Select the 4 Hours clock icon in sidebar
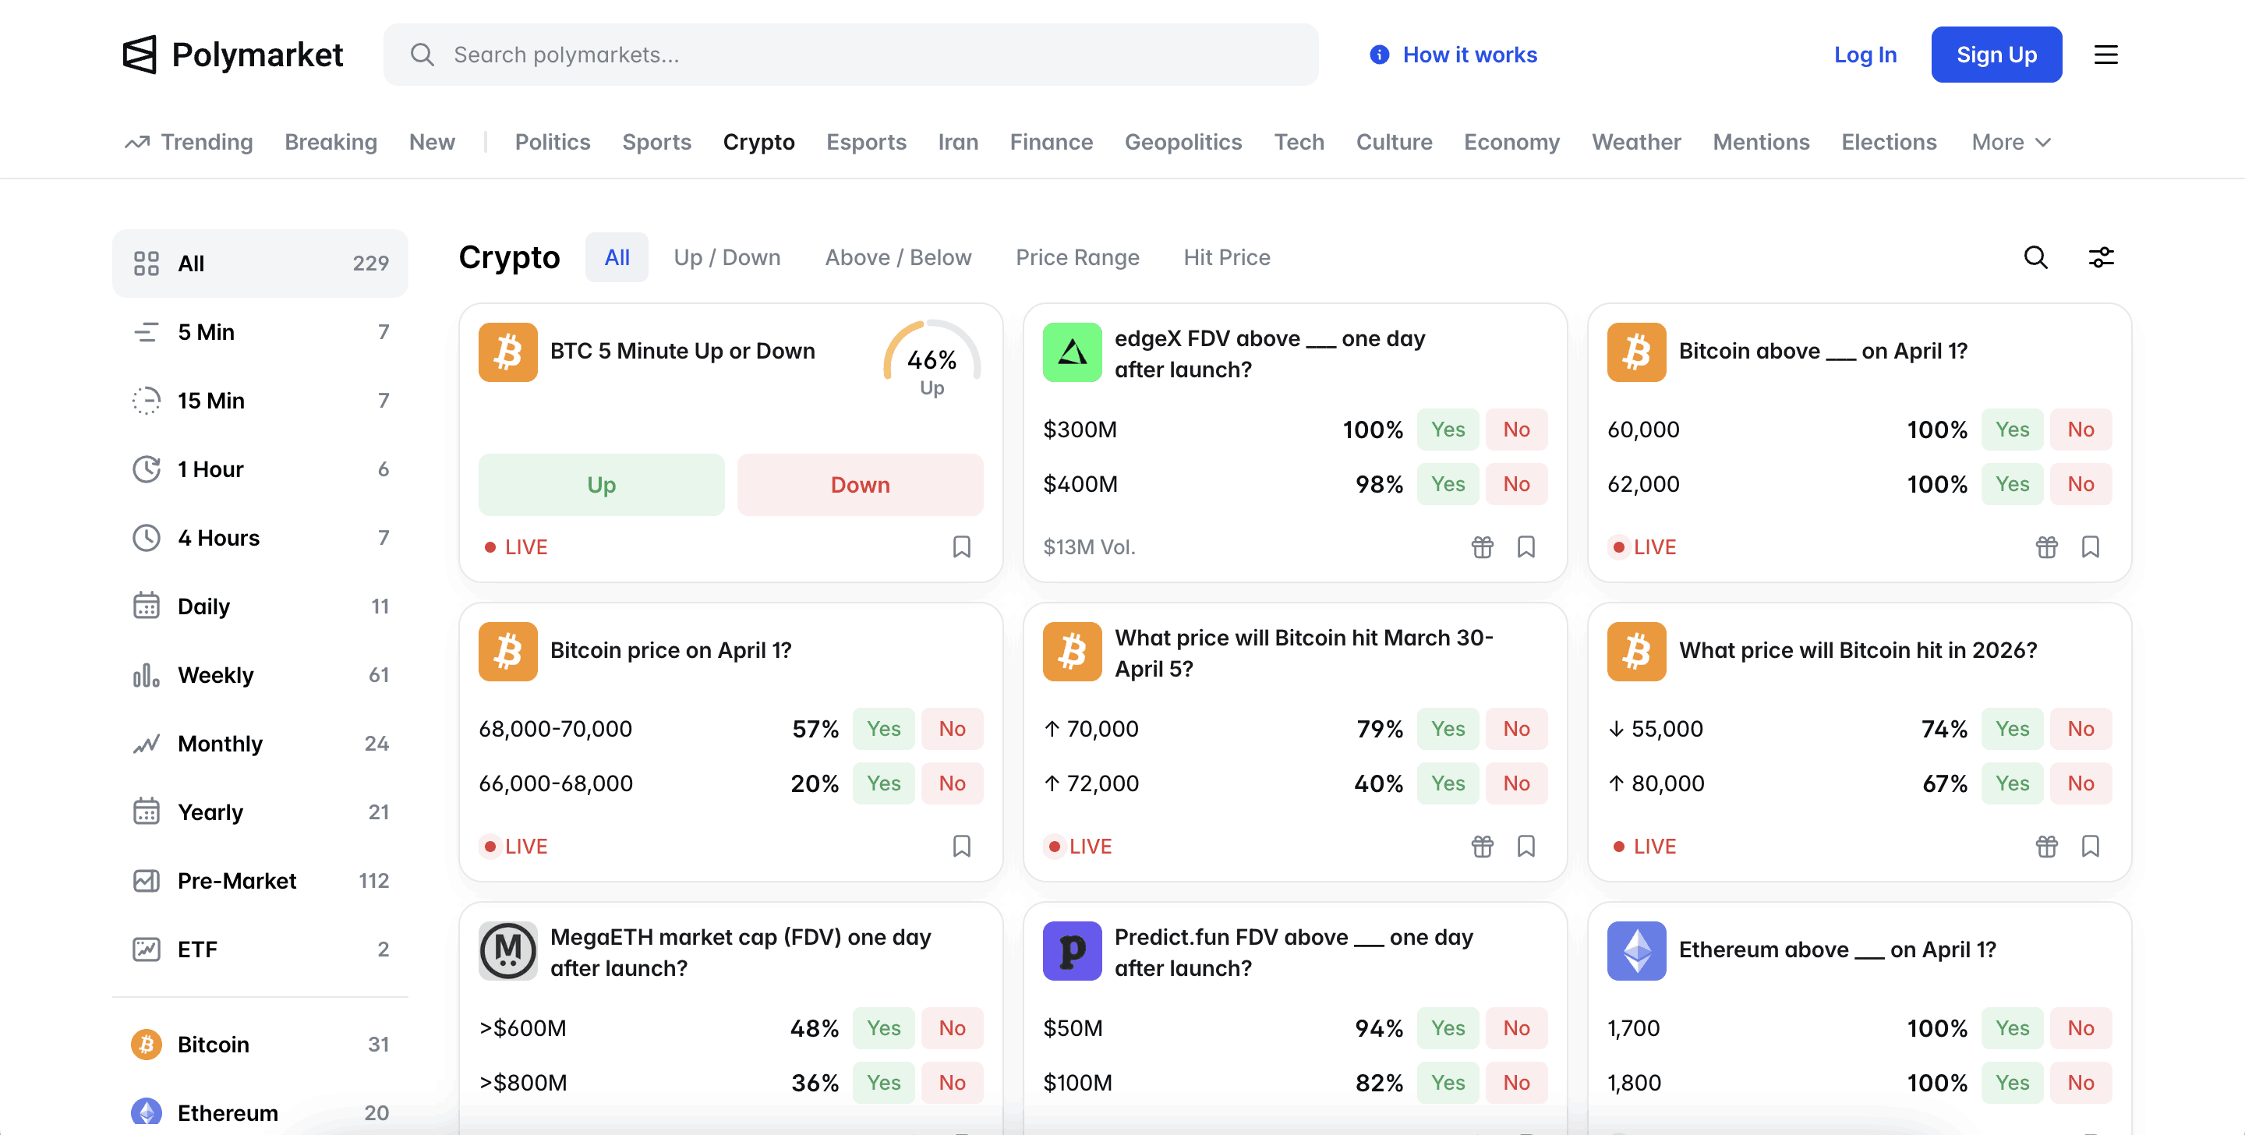Viewport: 2245px width, 1135px height. tap(147, 538)
